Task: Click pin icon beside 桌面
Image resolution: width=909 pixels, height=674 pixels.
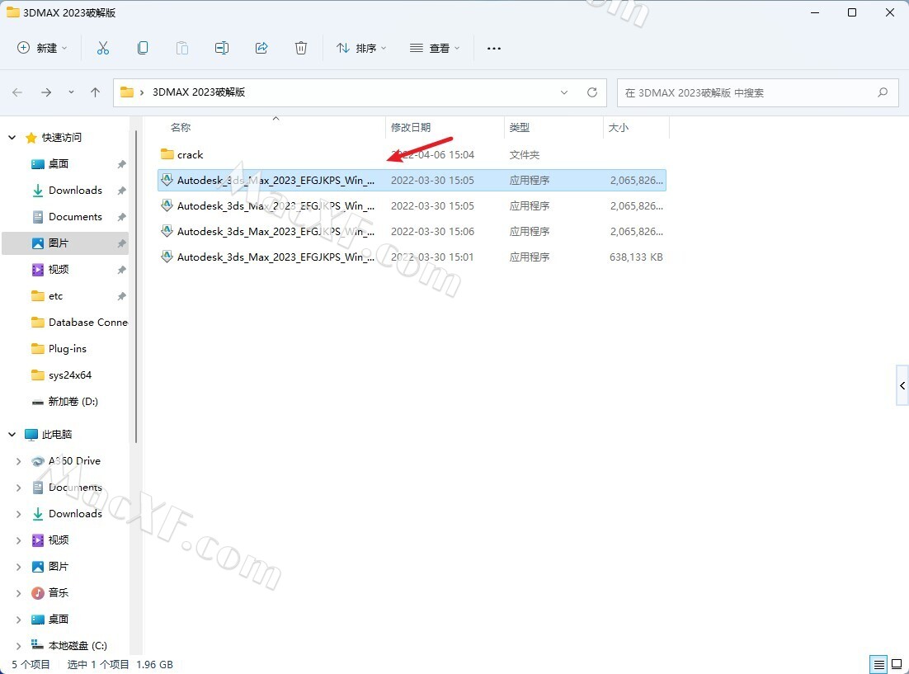Action: click(x=121, y=164)
